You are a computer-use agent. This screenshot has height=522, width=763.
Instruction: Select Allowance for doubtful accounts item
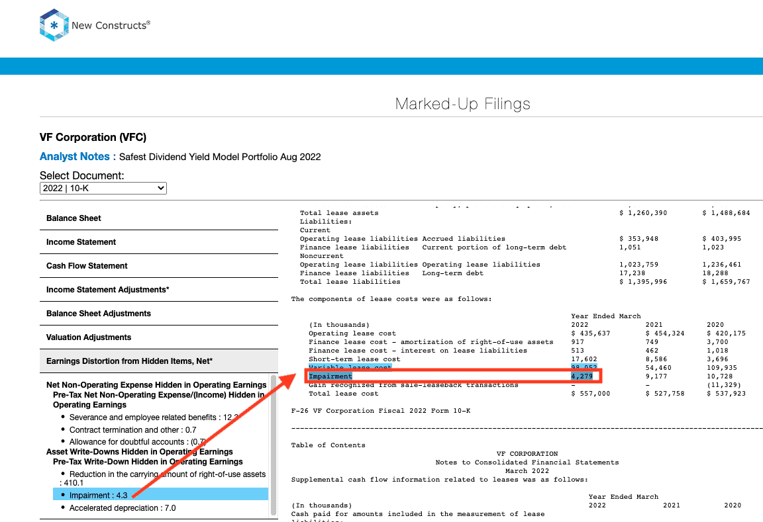pos(137,442)
